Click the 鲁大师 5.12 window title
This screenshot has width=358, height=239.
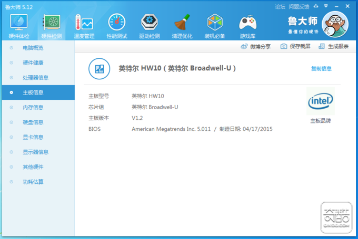pos(19,7)
